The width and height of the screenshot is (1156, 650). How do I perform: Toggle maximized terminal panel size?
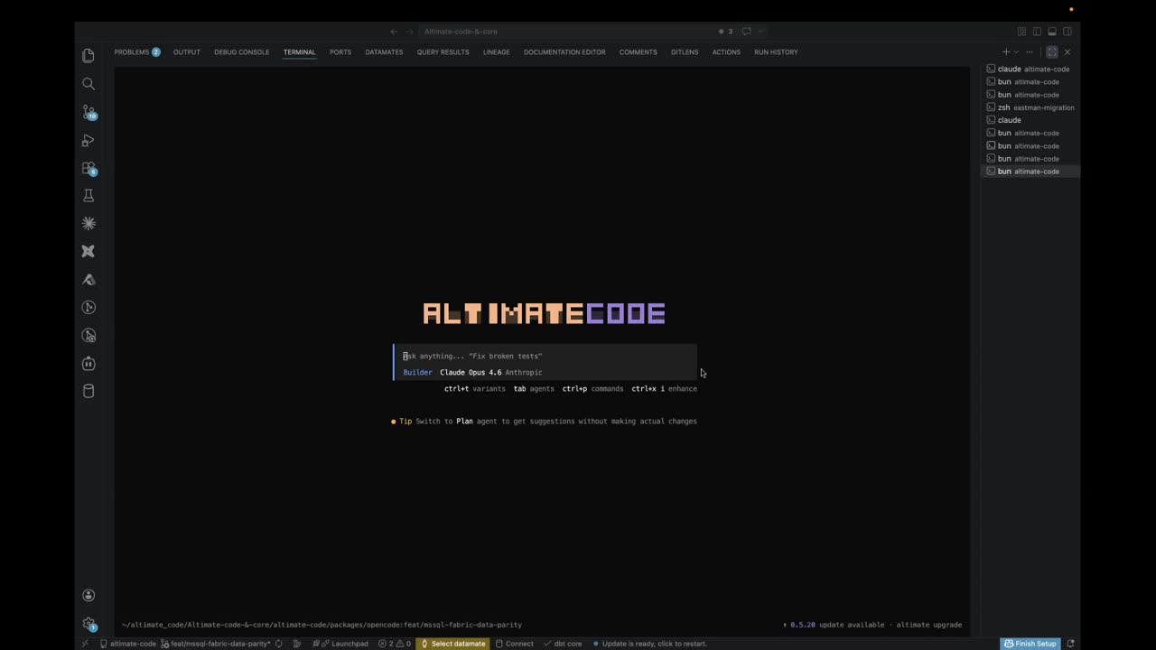(1051, 52)
